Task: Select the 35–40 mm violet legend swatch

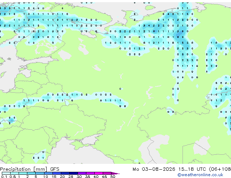Action: [x=90, y=173]
